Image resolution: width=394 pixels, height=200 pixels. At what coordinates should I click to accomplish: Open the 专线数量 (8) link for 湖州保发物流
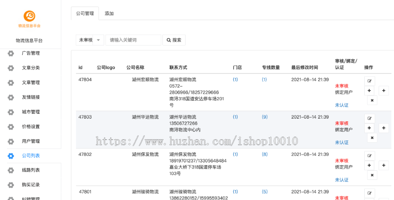coord(265,154)
